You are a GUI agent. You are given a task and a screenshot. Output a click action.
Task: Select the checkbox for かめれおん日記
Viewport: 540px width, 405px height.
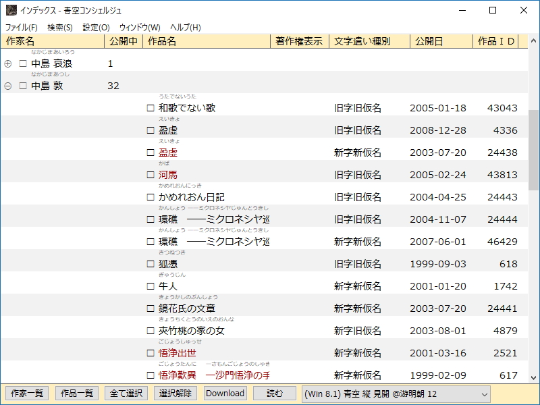point(151,197)
